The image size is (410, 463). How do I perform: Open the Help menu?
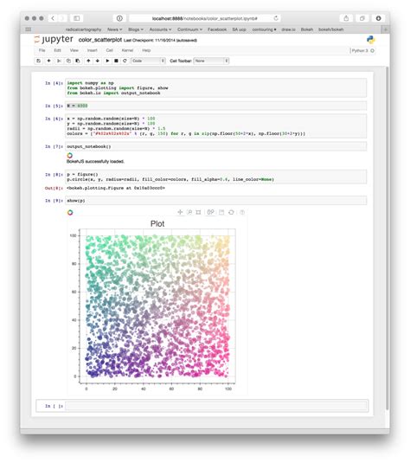(x=146, y=50)
